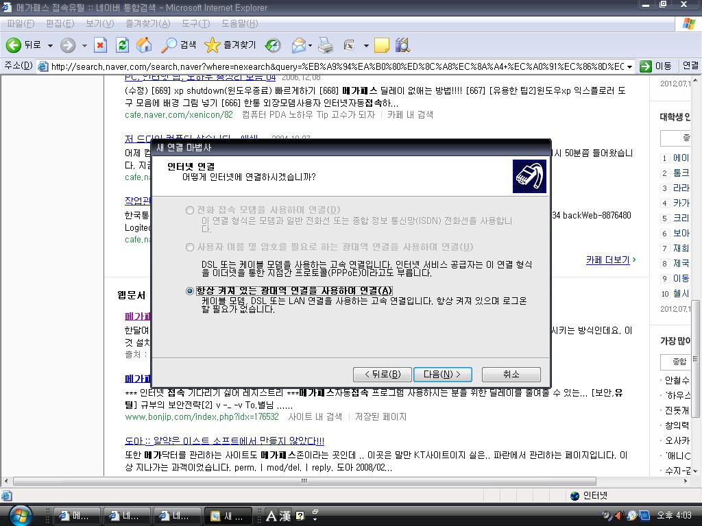The height and width of the screenshot is (526, 702).
Task: Open the Back button history dropdown arrow
Action: click(50, 45)
